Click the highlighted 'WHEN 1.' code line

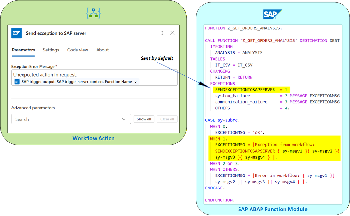point(218,139)
